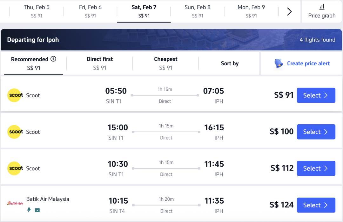Click the Batik Air in-flight entertainment icon
This screenshot has height=222, width=343.
tap(37, 210)
